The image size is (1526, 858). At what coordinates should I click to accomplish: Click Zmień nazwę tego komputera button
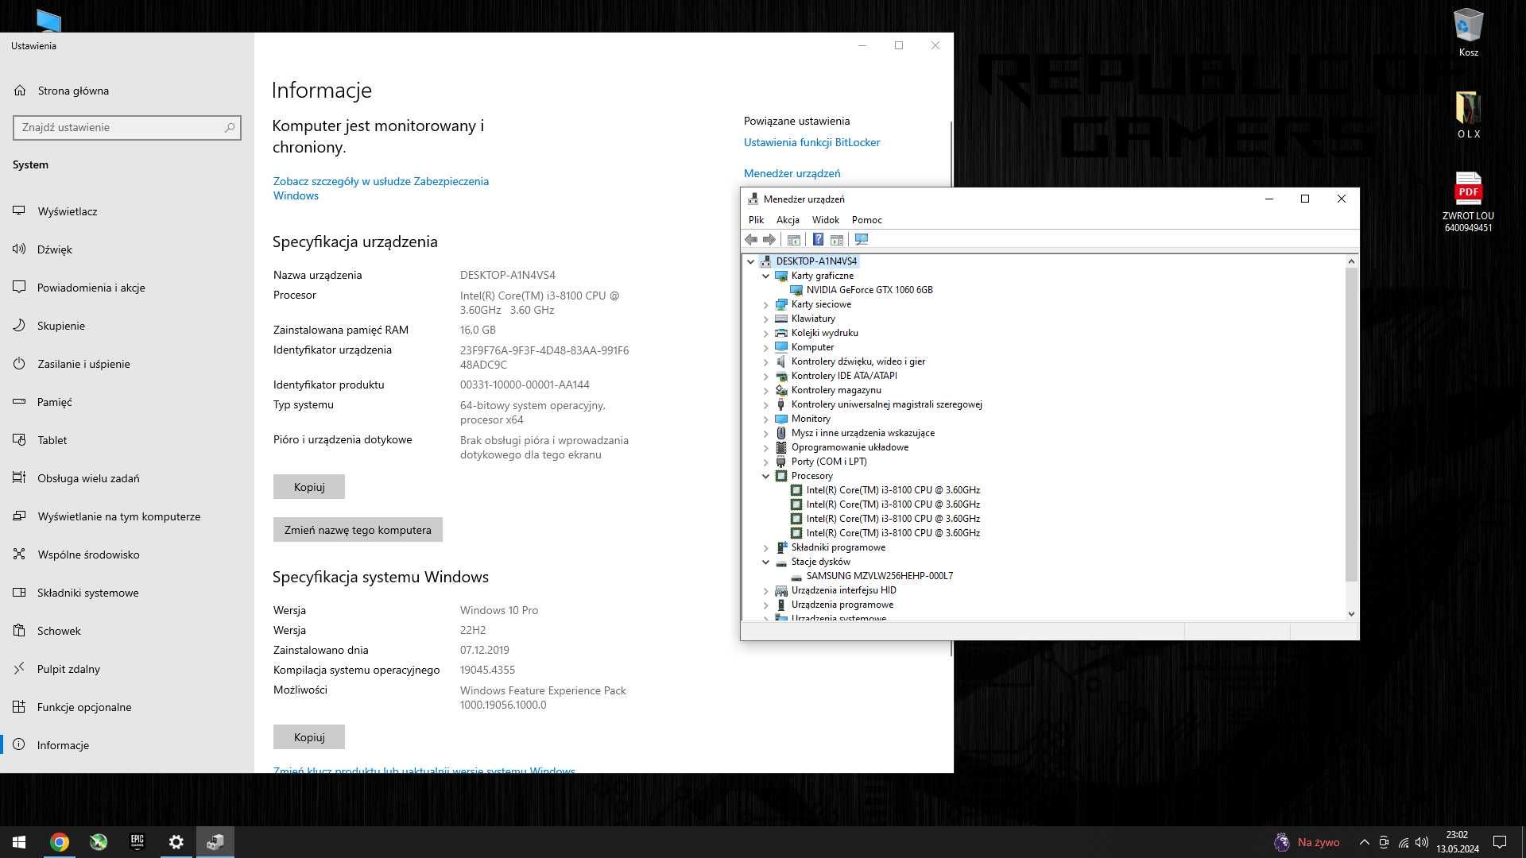(x=358, y=530)
